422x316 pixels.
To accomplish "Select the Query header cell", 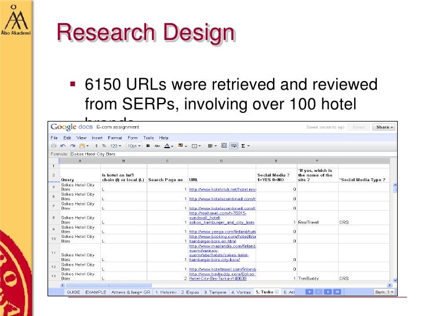I will (80, 175).
